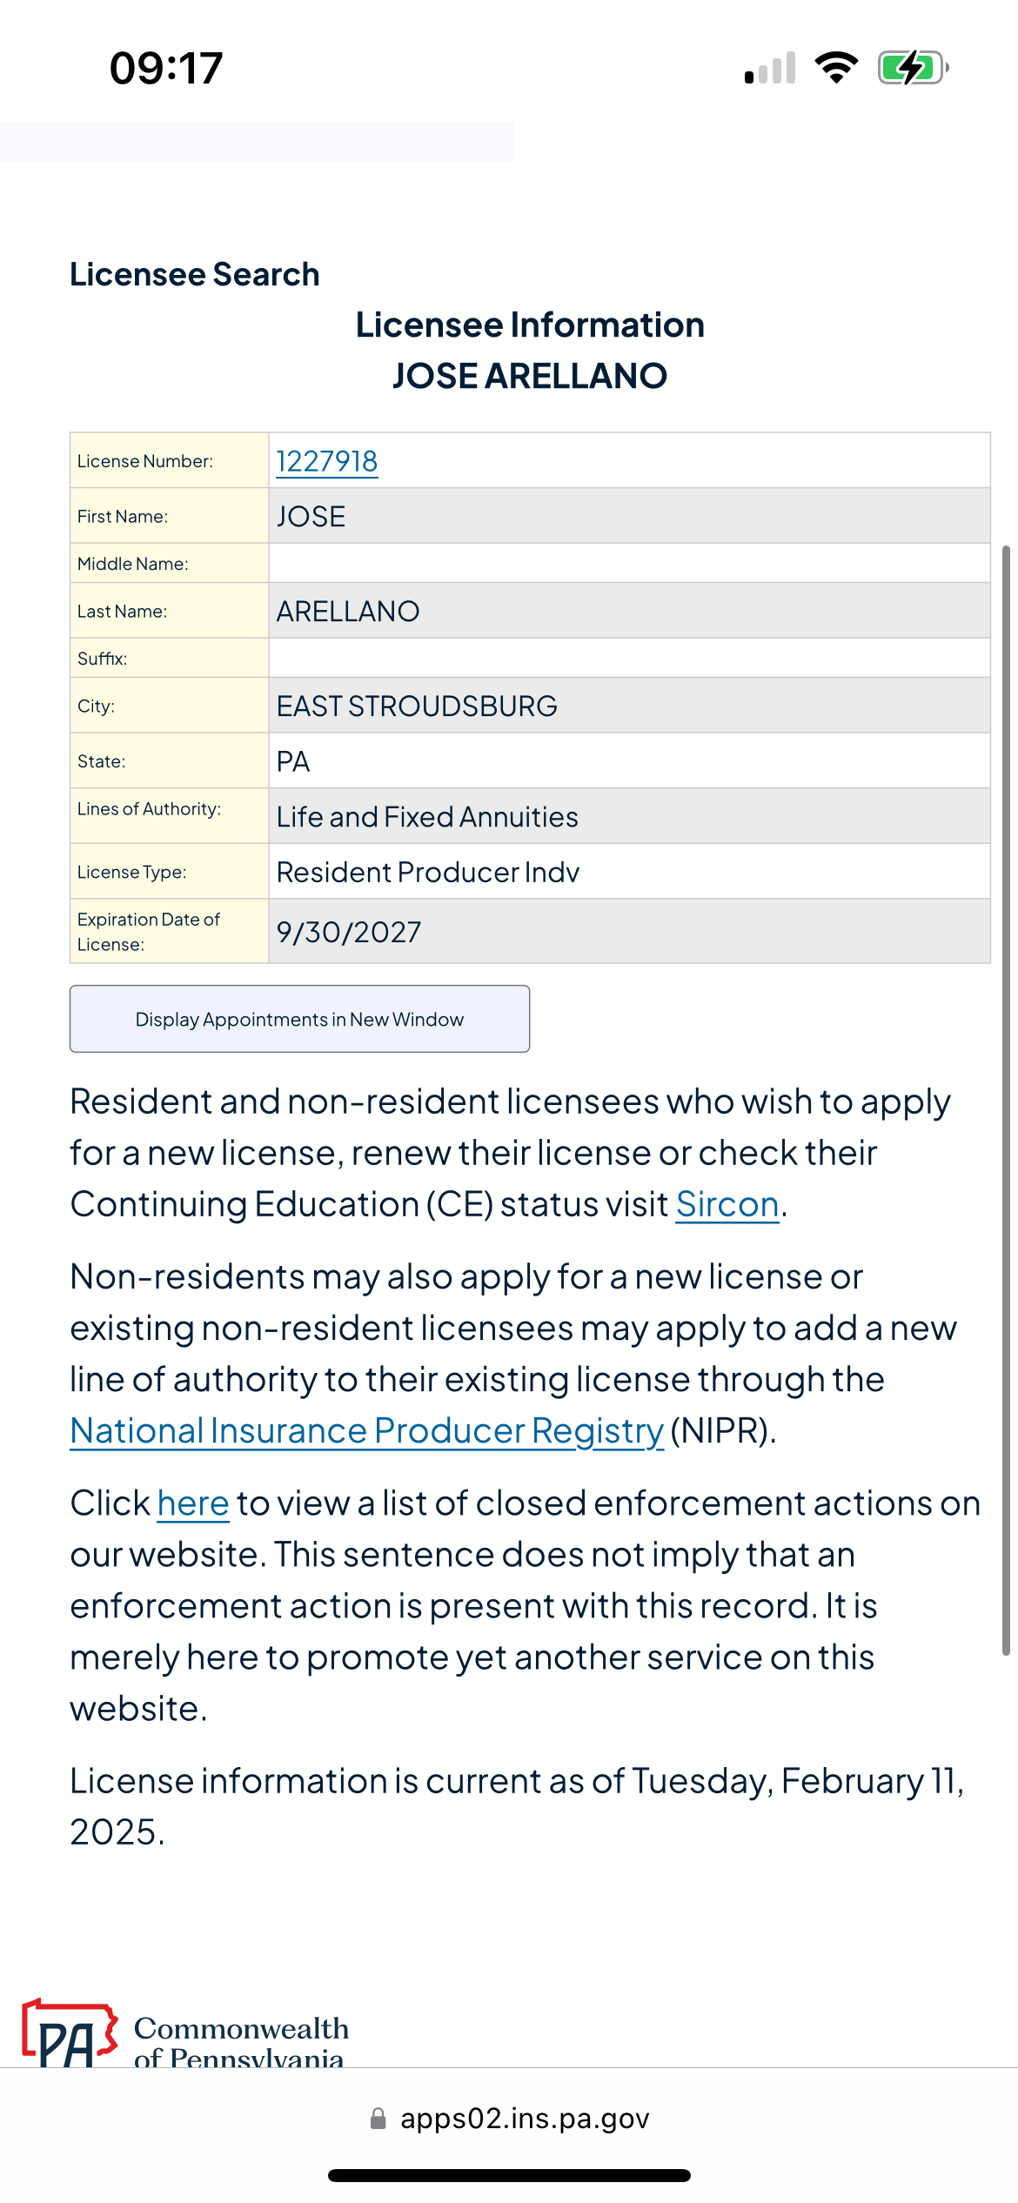Open the Sircon link

pos(727,1203)
